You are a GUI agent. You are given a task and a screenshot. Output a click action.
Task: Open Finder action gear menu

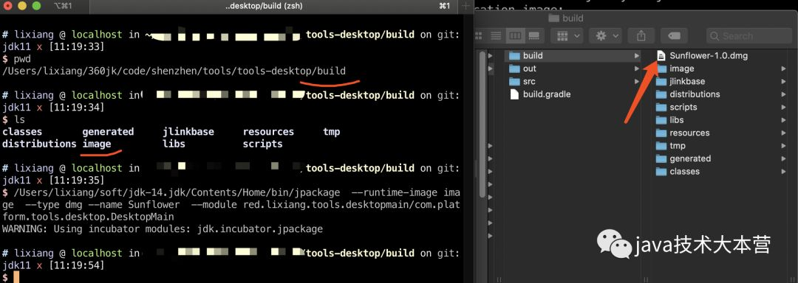pos(606,35)
